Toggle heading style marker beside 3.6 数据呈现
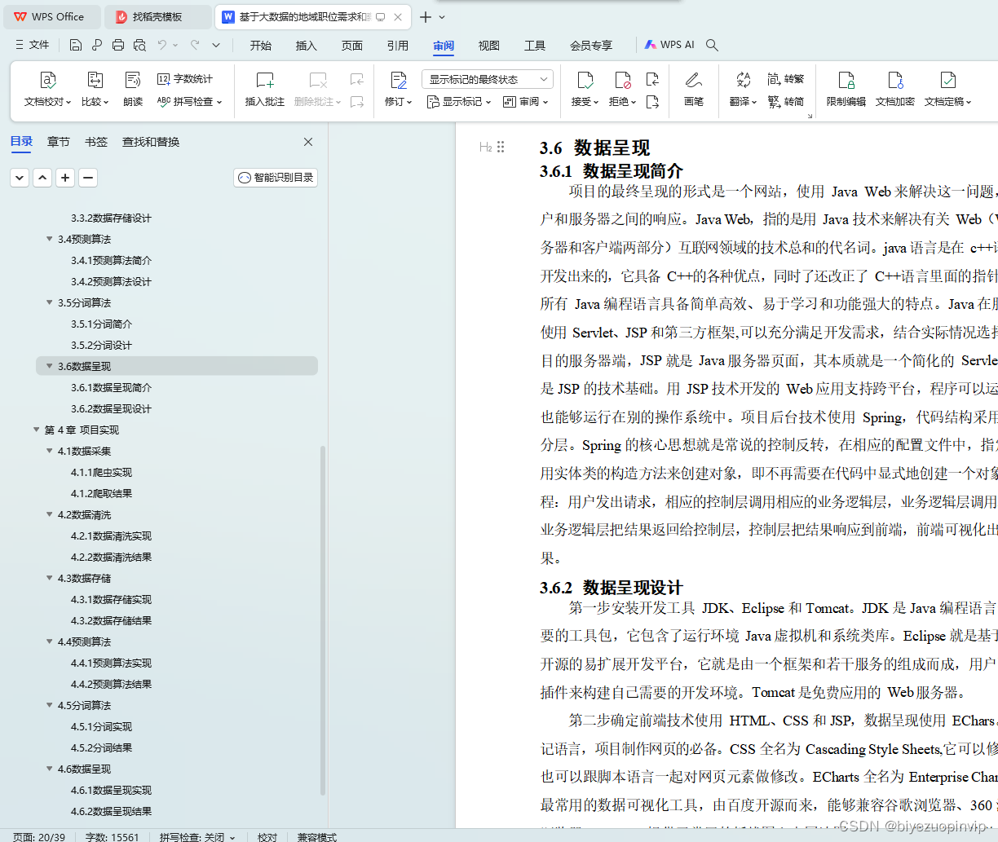Screen dimensions: 998x842 coord(485,148)
